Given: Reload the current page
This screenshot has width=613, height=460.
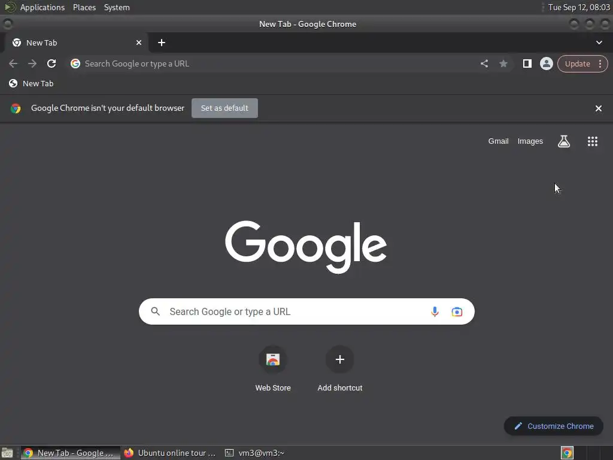Looking at the screenshot, I should [51, 63].
